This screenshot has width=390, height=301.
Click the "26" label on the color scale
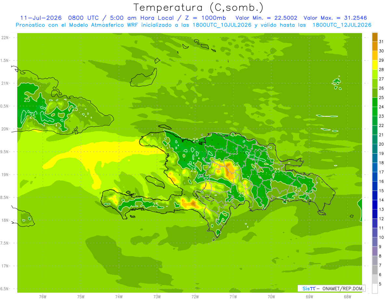[382, 88]
